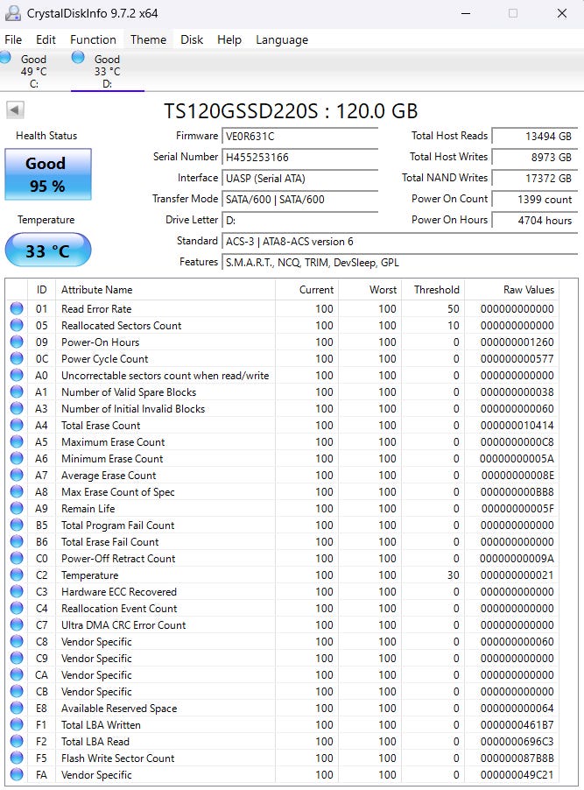The width and height of the screenshot is (584, 790).
Task: Click the previous disk arrow button
Action: (x=15, y=109)
